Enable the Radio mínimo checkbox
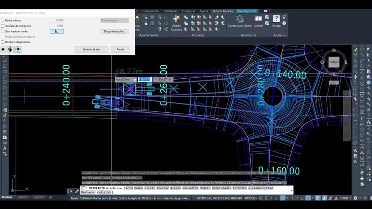 click(2, 20)
